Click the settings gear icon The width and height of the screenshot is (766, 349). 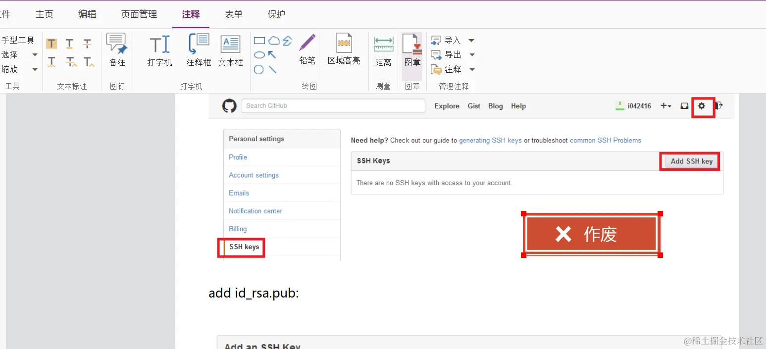(702, 106)
